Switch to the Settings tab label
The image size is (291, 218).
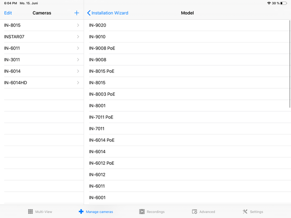(256, 212)
